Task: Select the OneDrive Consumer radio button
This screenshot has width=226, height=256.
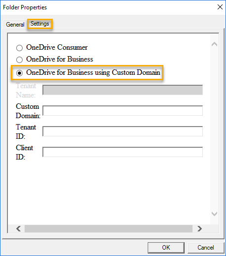Action: point(19,48)
